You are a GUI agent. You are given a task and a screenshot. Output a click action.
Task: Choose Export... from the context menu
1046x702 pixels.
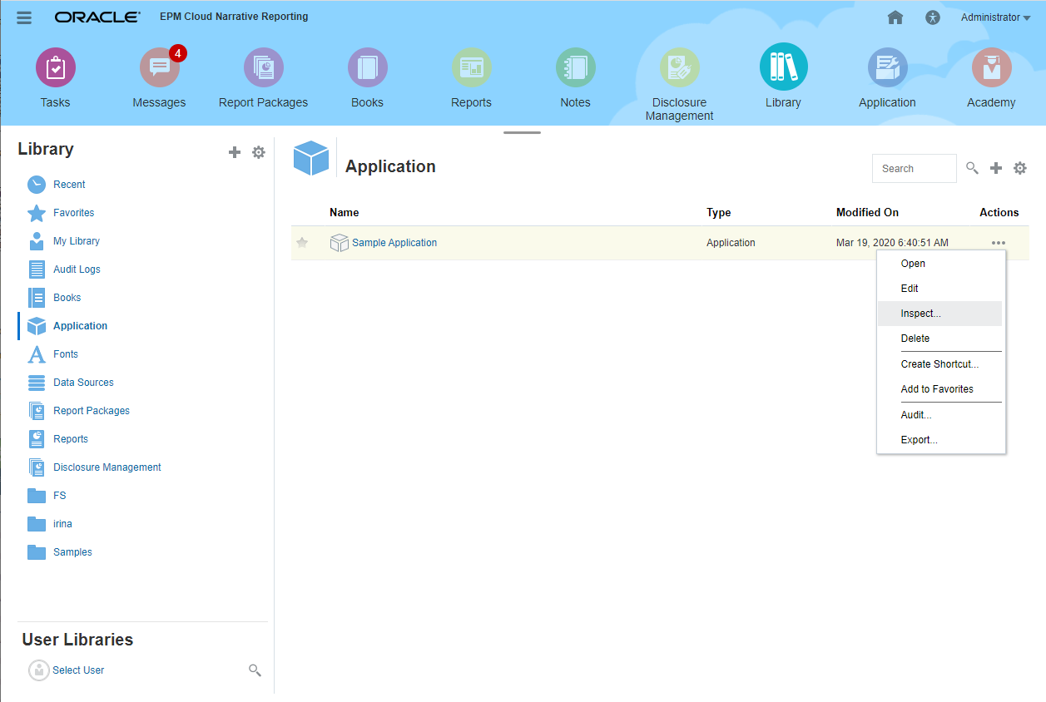point(939,440)
